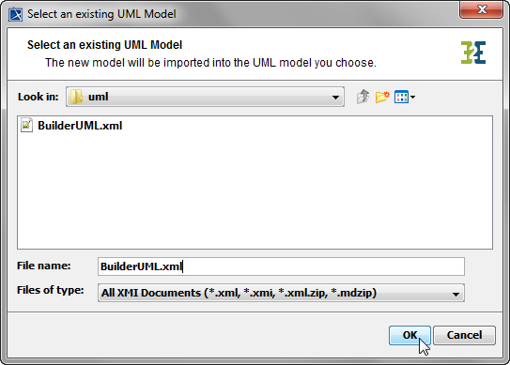Image resolution: width=510 pixels, height=365 pixels.
Task: Open the file view menu icon
Action: (x=401, y=97)
